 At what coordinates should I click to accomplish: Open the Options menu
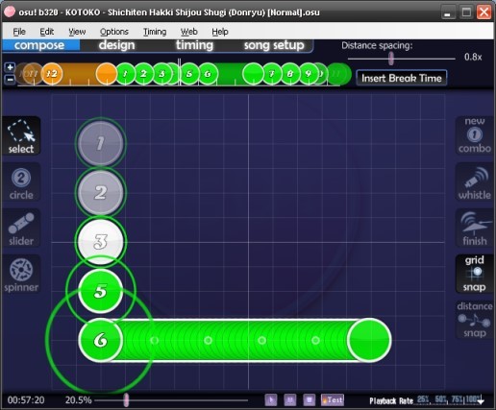point(114,32)
